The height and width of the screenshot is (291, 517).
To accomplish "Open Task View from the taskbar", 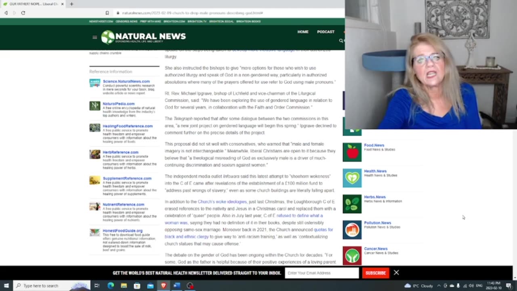I will tap(97, 286).
